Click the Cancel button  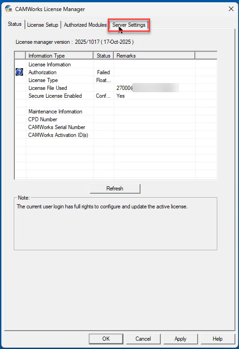143,339
